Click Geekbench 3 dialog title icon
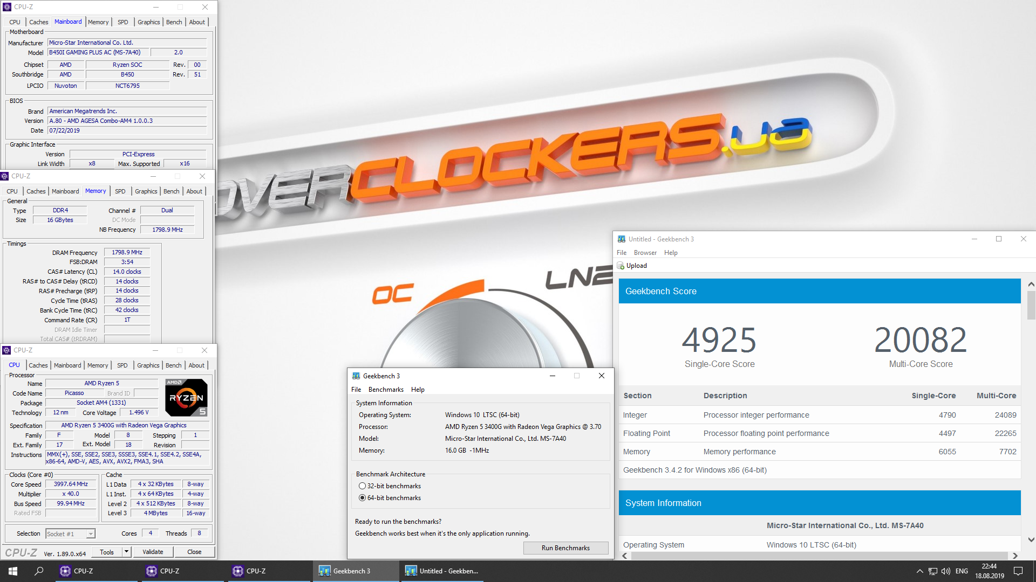Screen dimensions: 1036x582 coord(356,376)
